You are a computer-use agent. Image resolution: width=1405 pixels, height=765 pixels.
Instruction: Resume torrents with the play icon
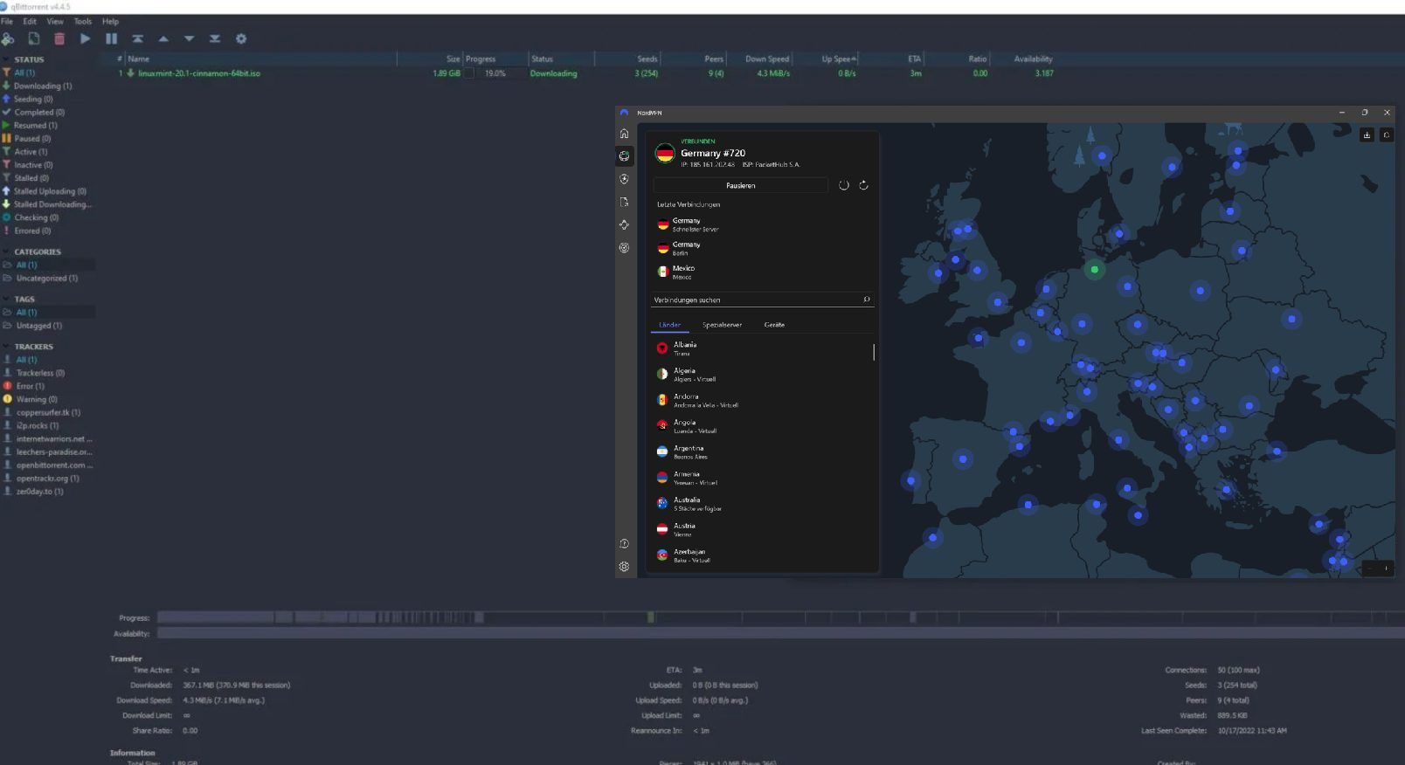[x=85, y=38]
